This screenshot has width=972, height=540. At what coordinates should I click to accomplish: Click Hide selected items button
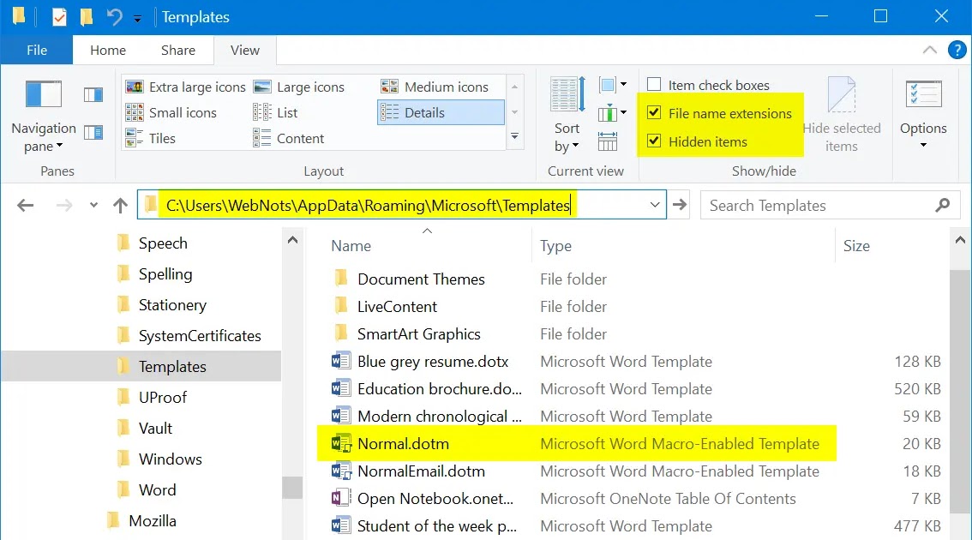841,116
